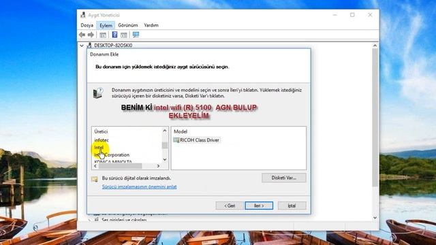
Task: Close the Aygıt Yöneticisi window
Action: 370,15
